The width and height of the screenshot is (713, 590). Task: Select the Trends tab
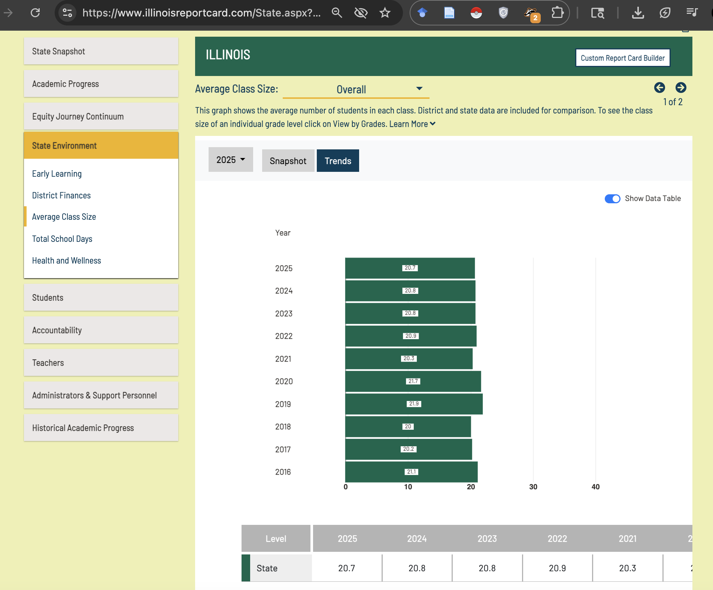(x=338, y=161)
